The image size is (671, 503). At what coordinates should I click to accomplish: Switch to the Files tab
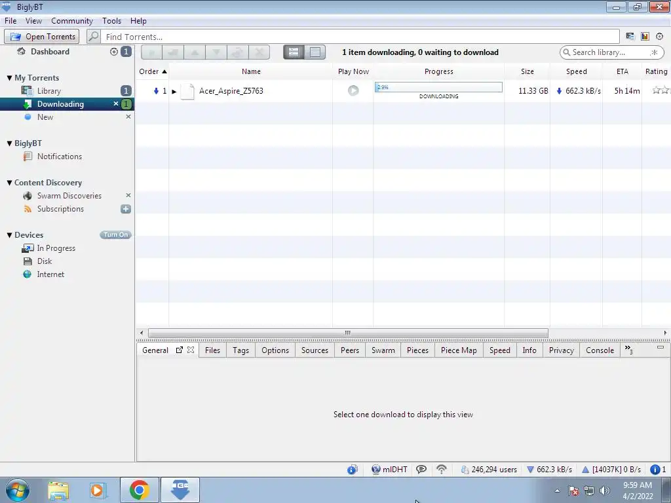pyautogui.click(x=212, y=350)
